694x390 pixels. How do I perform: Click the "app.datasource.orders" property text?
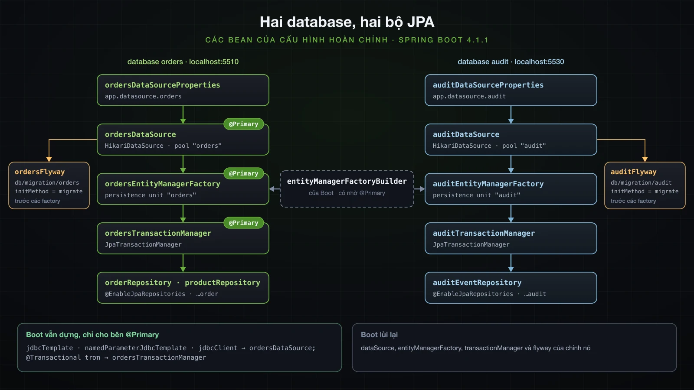tap(143, 96)
